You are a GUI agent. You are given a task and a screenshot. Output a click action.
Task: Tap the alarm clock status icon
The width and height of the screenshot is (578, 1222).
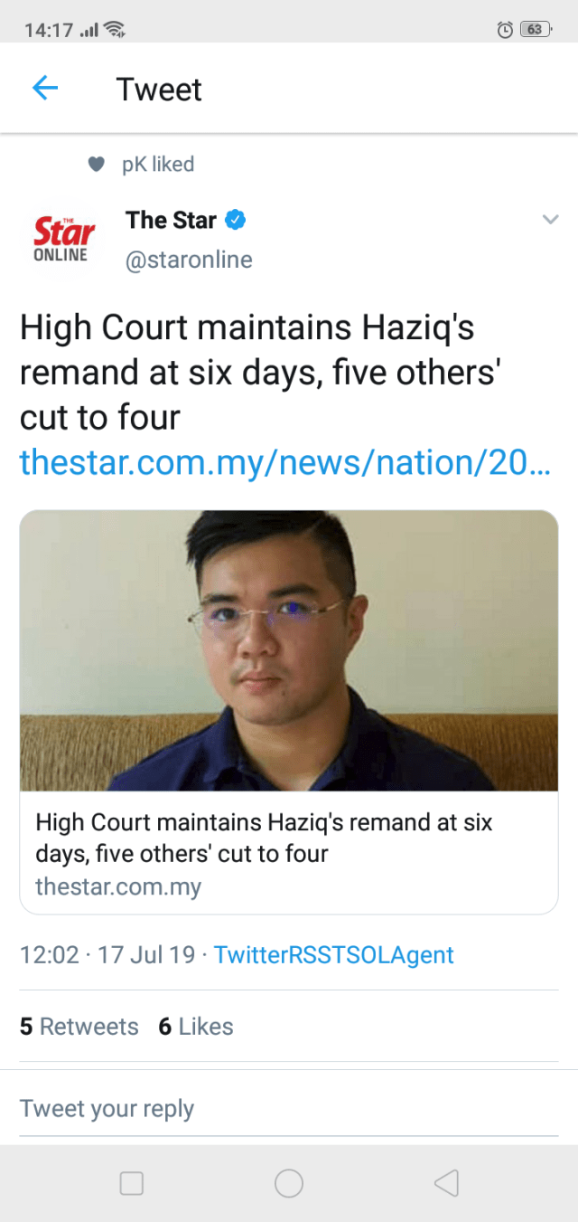click(506, 30)
